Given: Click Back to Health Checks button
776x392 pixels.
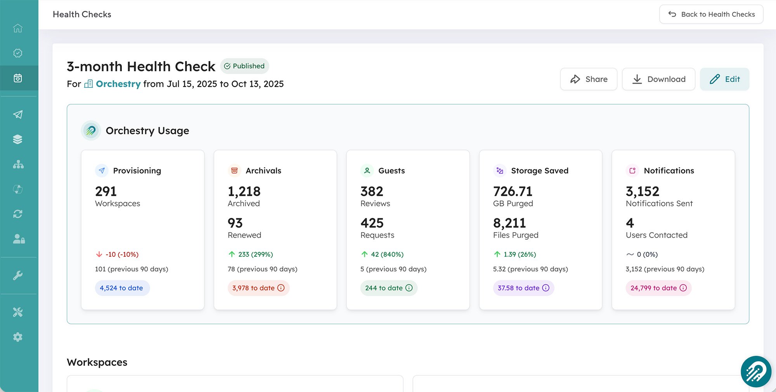Looking at the screenshot, I should point(711,14).
